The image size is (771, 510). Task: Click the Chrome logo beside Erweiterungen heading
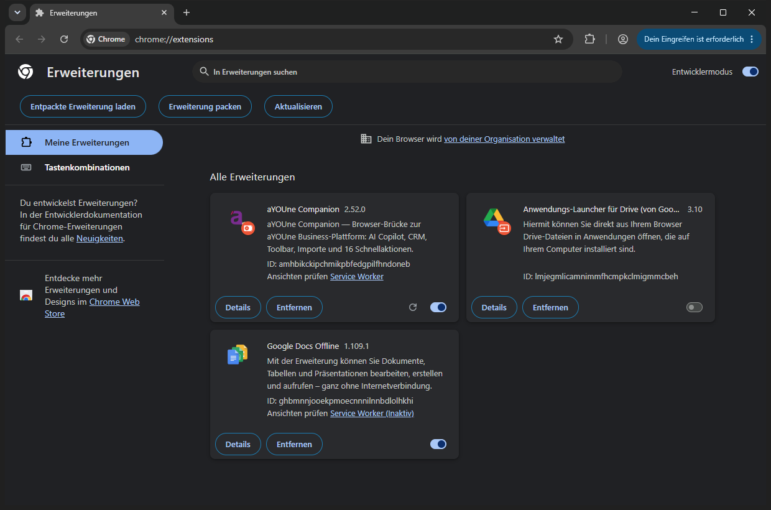coord(25,72)
